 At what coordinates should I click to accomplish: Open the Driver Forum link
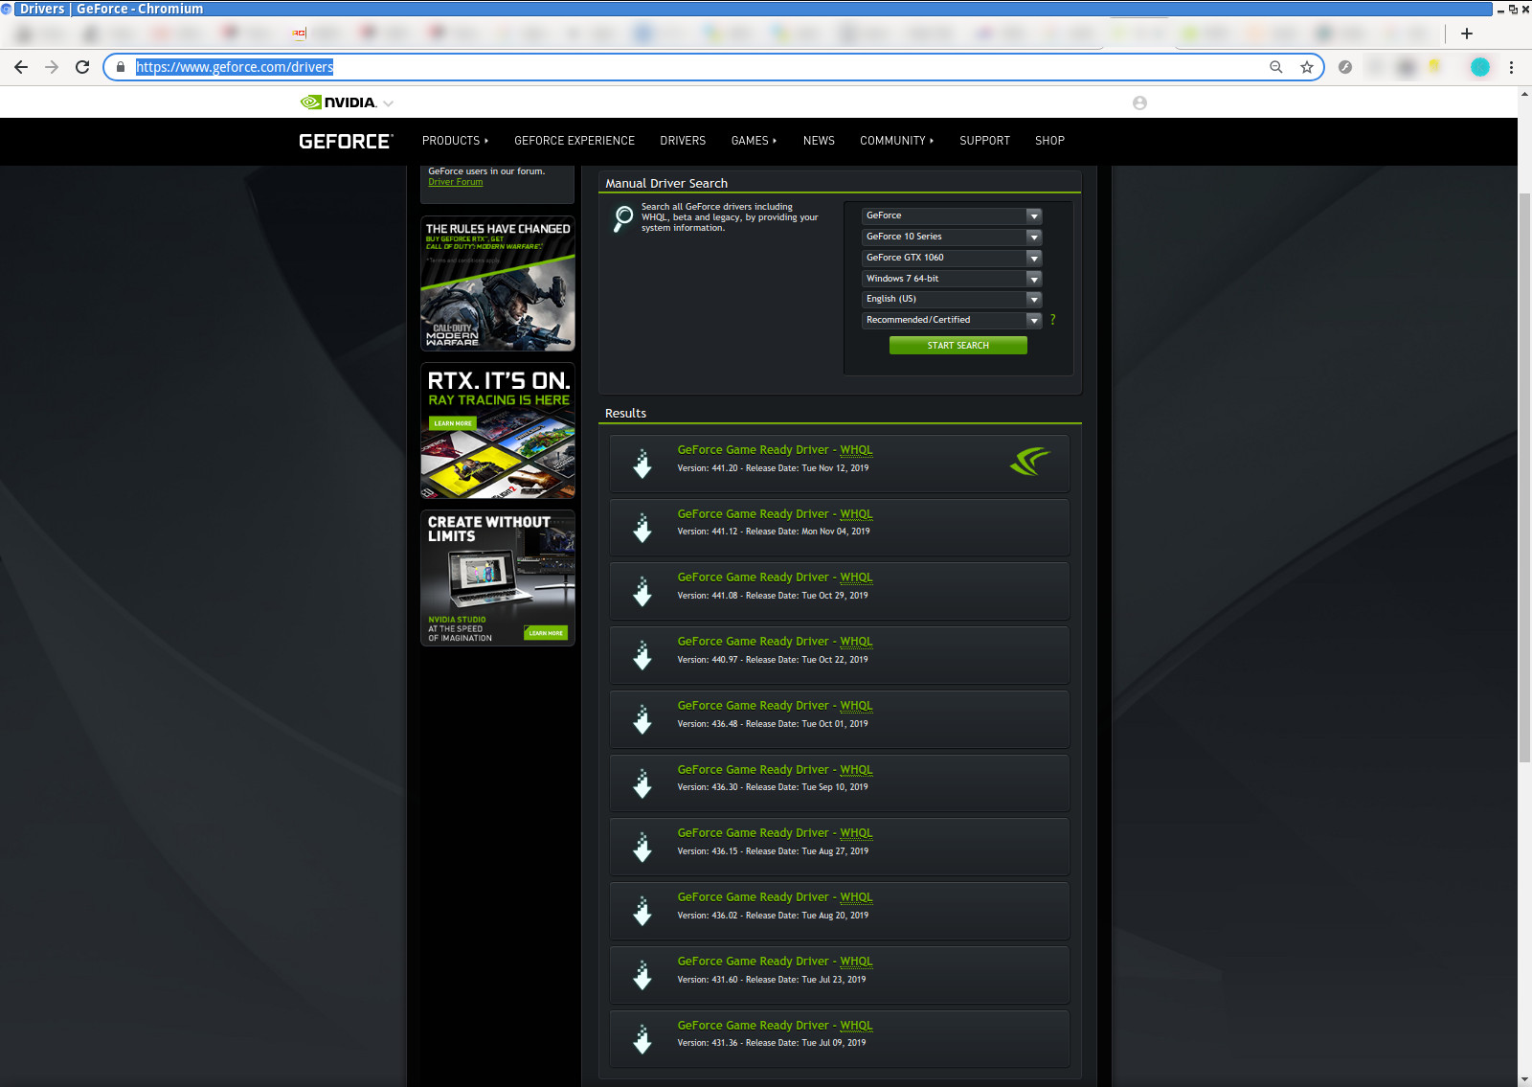coord(455,182)
